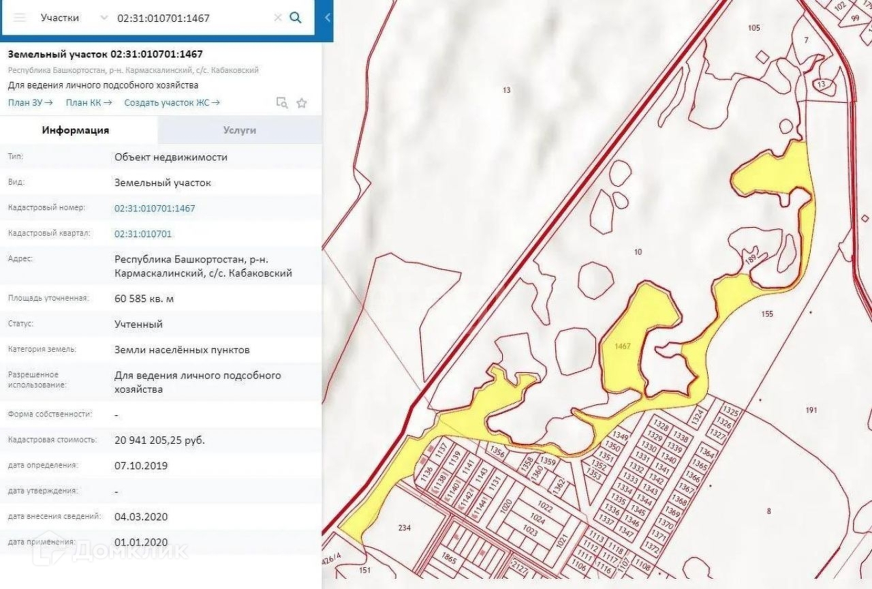Screen dimensions: 872x589
Task: Select the Вид value Земельный участок
Action: [x=163, y=183]
